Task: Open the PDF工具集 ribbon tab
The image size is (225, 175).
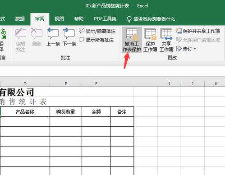Action: pos(105,19)
